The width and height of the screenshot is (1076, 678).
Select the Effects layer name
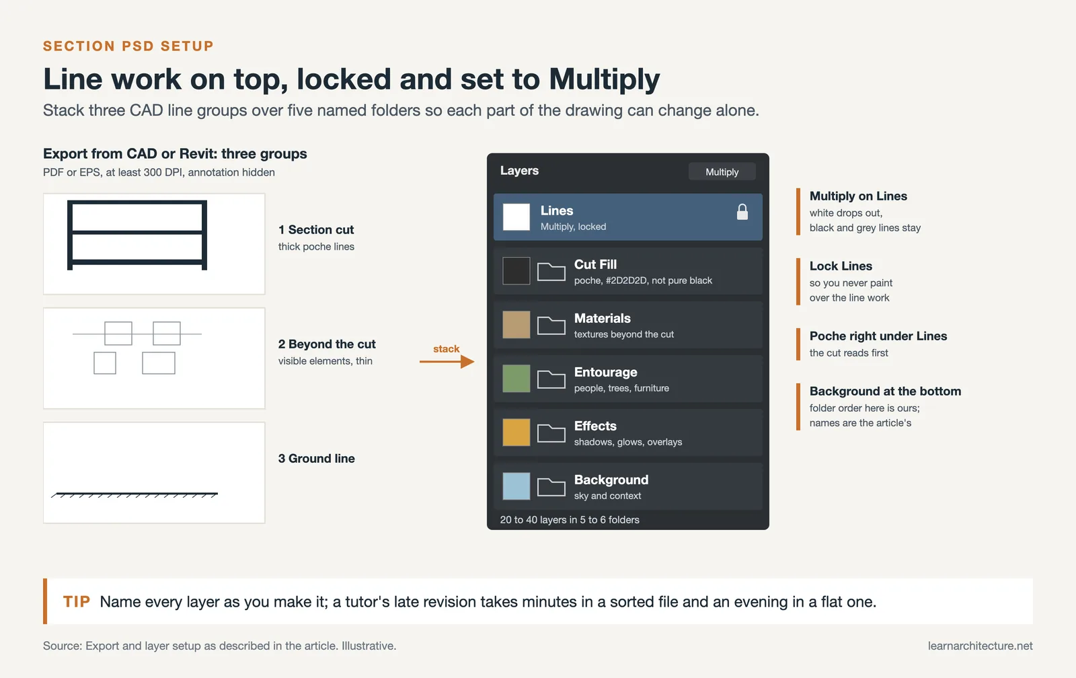(595, 426)
